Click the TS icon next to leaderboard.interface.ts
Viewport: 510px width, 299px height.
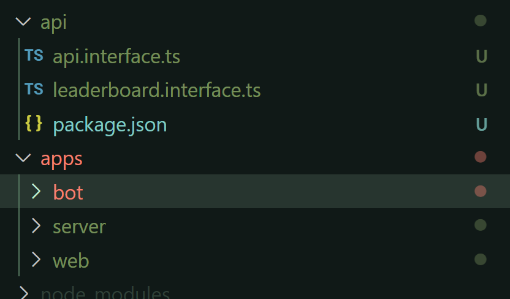pos(34,89)
